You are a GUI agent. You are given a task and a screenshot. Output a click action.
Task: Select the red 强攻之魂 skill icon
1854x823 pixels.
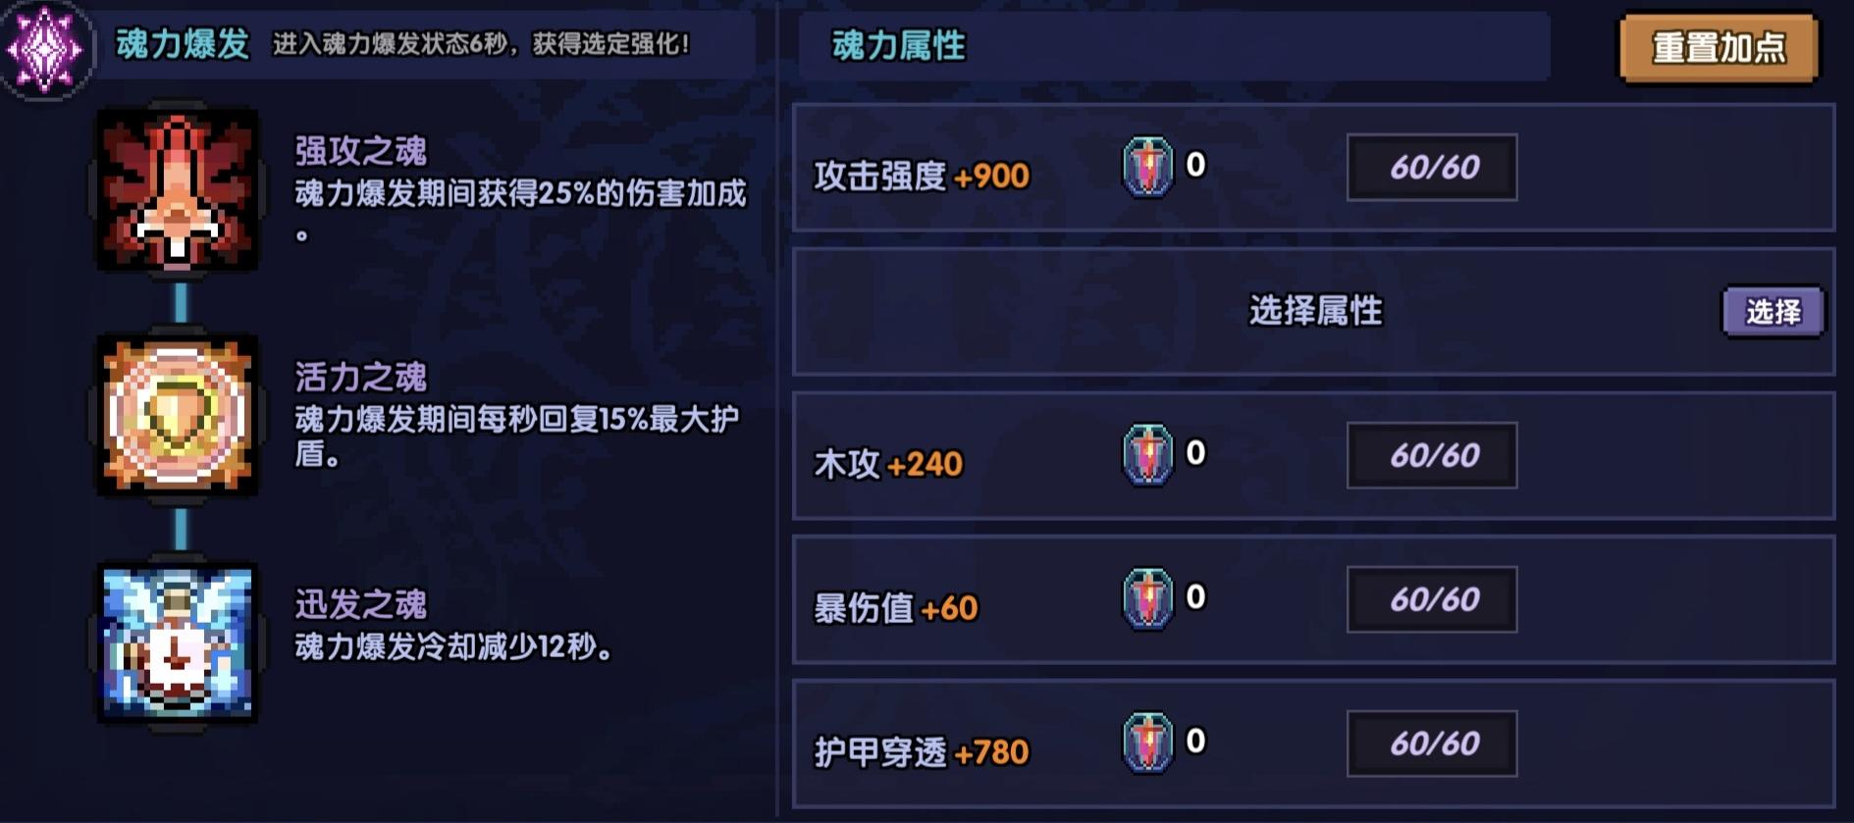pos(178,189)
